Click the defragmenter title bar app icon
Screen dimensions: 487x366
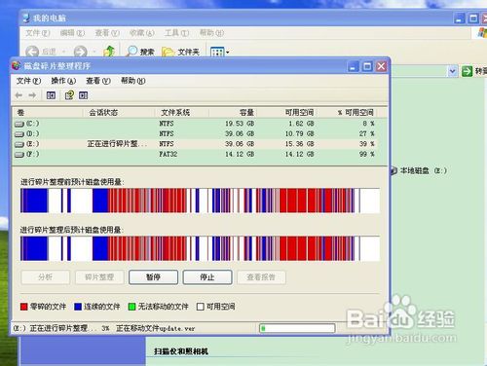[x=16, y=66]
